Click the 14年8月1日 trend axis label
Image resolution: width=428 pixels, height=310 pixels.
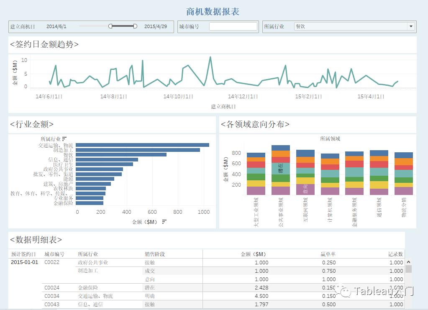(113, 96)
